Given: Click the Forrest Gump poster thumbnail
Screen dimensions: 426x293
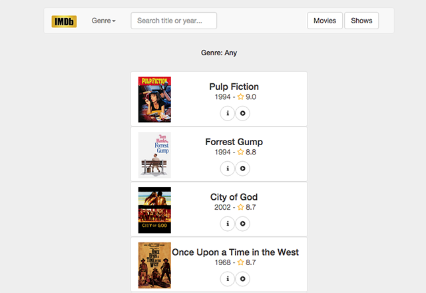Looking at the screenshot, I should pos(154,155).
